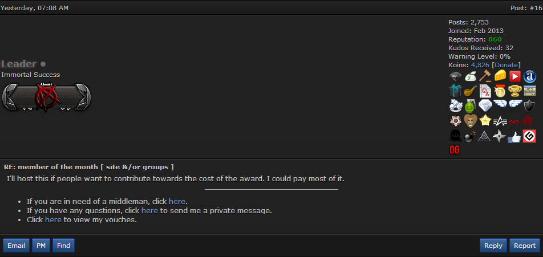Screen dimensions: 543x257
Task: Report this post
Action: 525,246
